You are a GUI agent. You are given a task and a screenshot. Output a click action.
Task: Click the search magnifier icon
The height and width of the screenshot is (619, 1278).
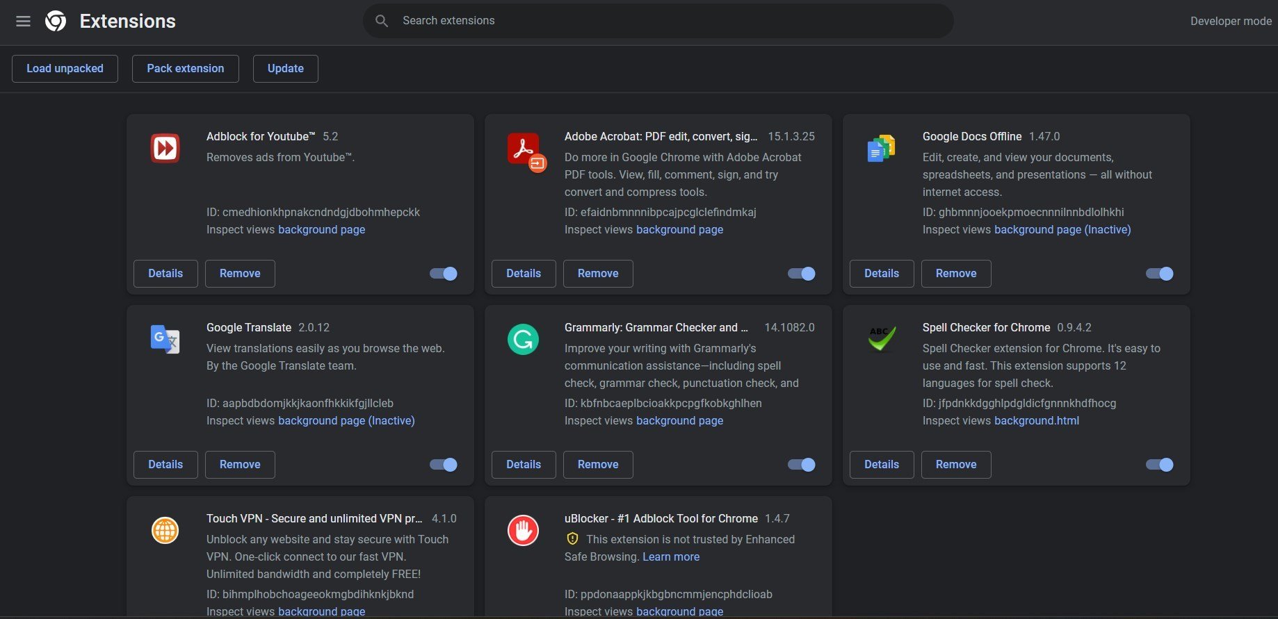(x=382, y=21)
